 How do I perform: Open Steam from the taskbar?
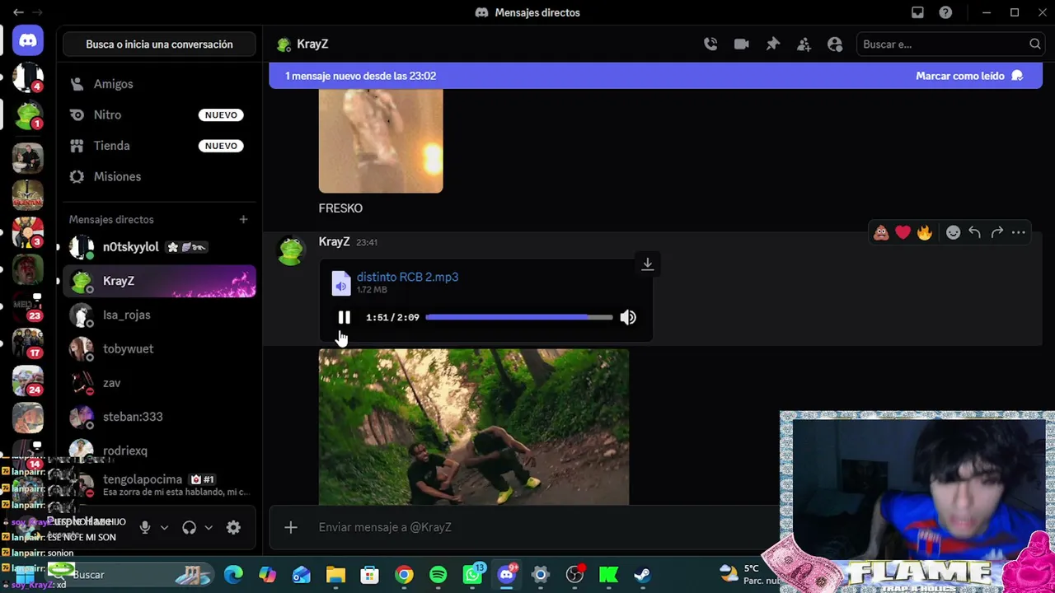[x=642, y=575]
